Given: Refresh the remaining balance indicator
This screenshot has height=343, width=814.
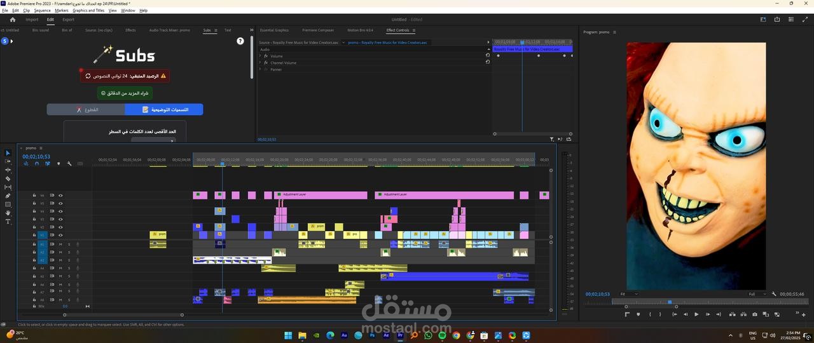Looking at the screenshot, I should pyautogui.click(x=88, y=76).
